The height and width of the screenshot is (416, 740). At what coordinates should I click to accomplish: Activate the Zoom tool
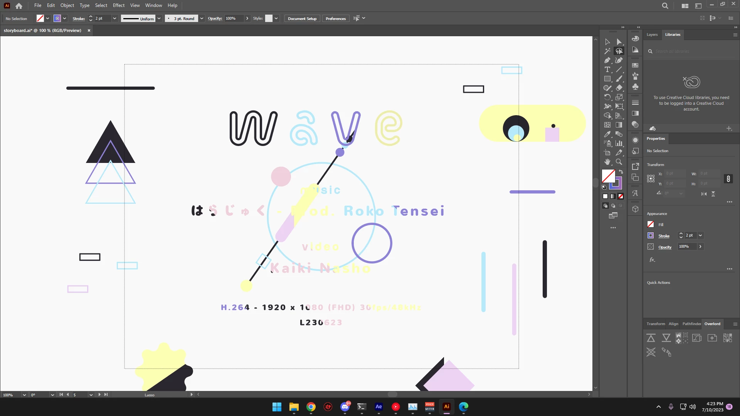tap(619, 162)
